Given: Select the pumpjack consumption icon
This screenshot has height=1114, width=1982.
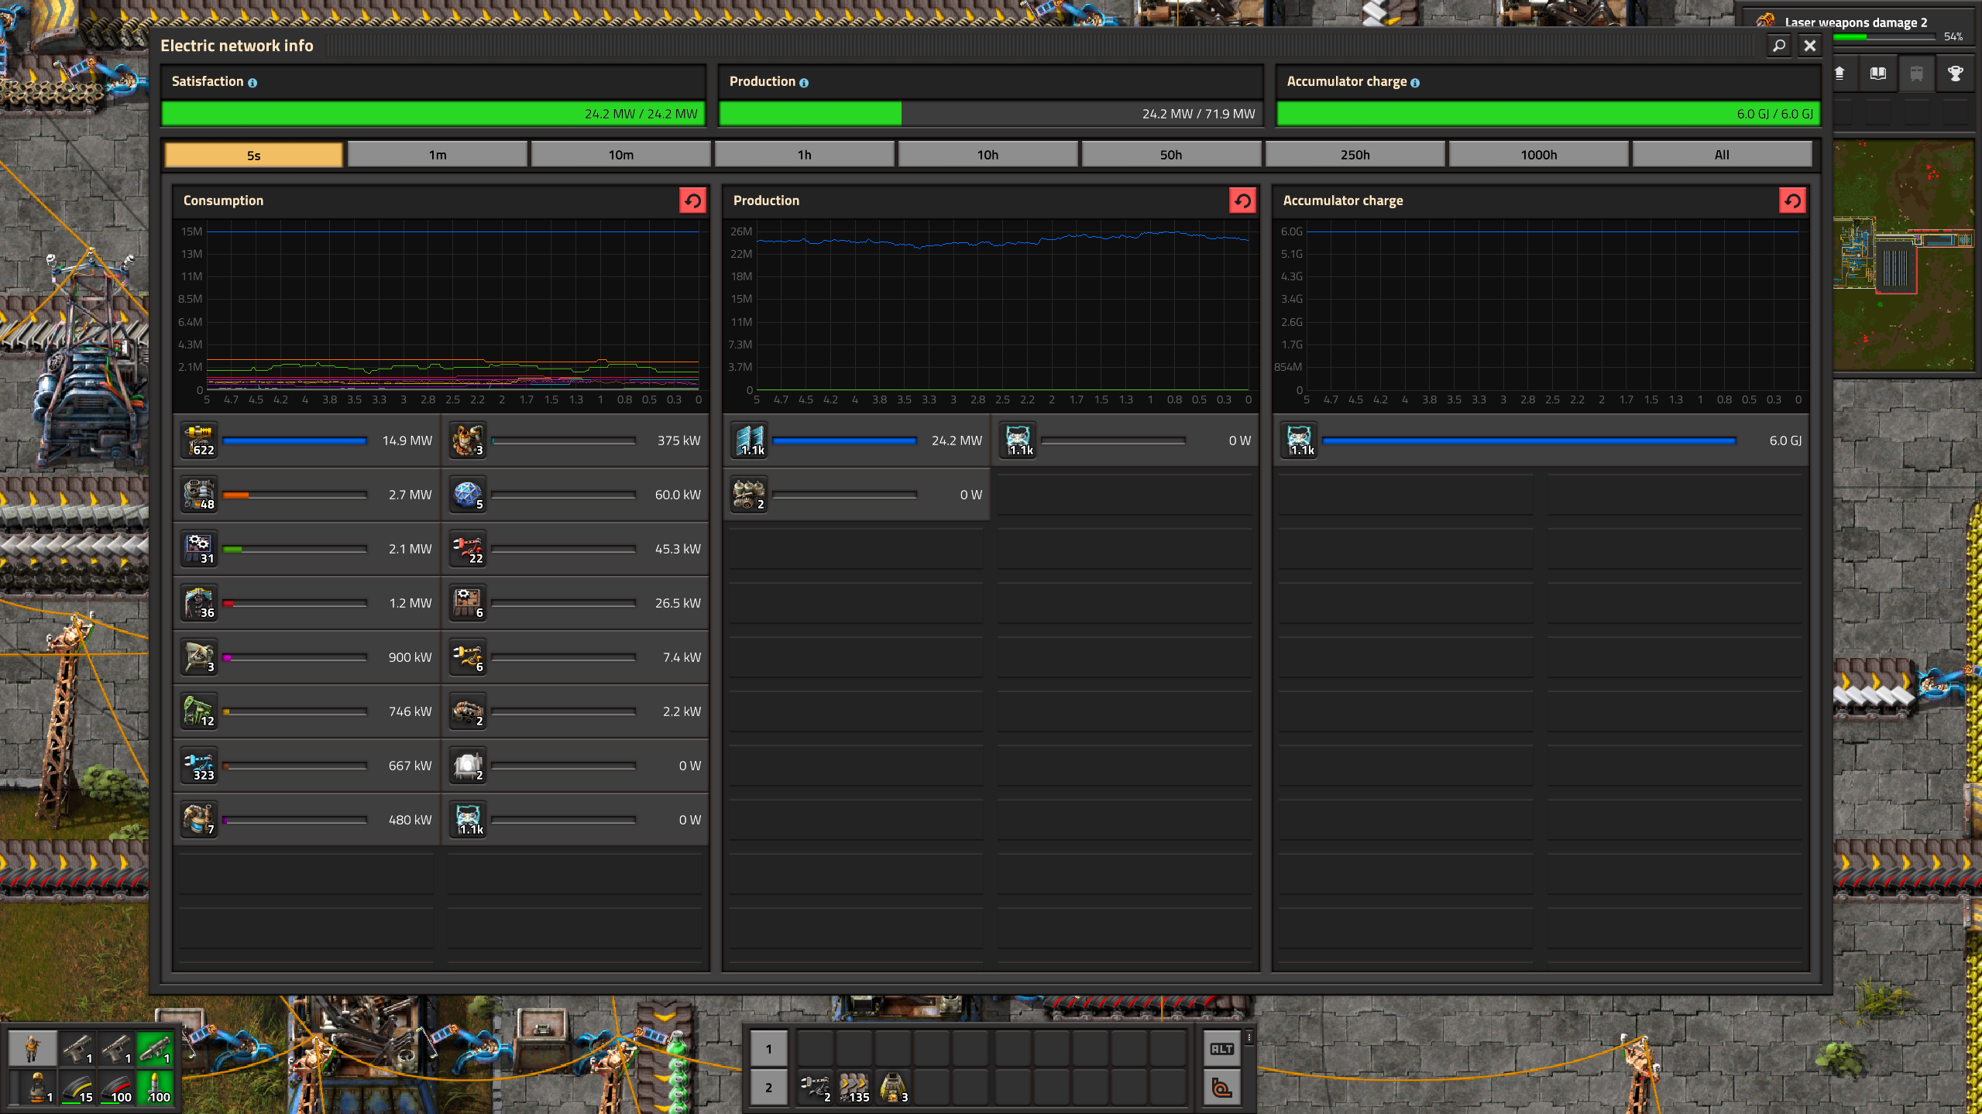Looking at the screenshot, I should tap(199, 711).
